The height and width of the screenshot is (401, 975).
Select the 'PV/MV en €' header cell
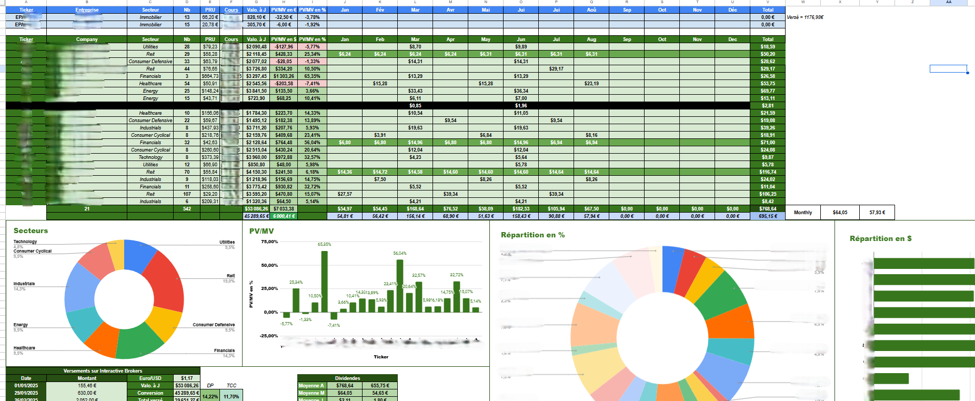click(x=284, y=10)
